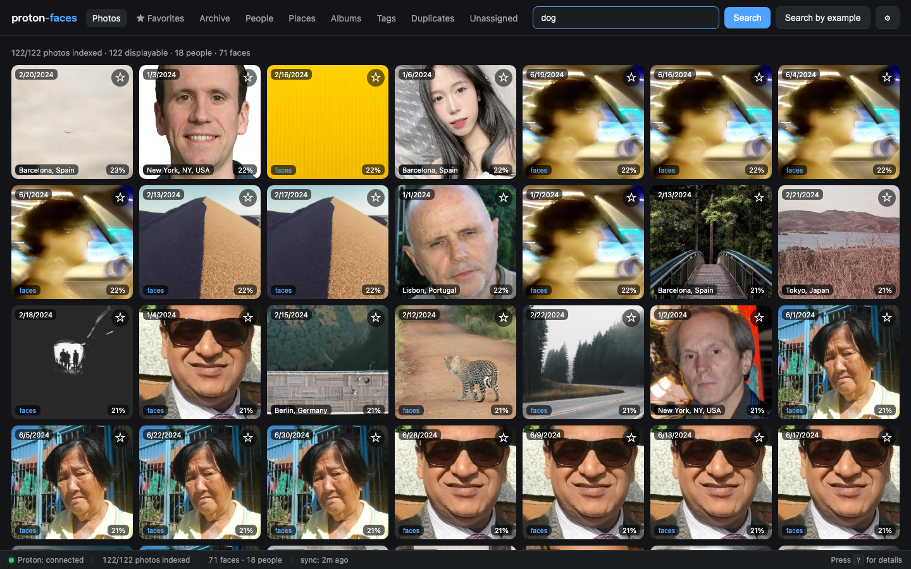
Task: Open the leopard photo thumbnail
Action: pos(455,362)
